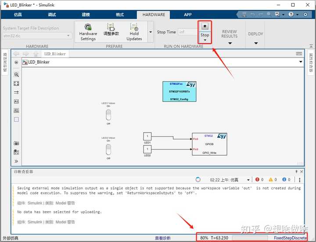Open Diagnostic Viewer three-dot options menu
Image resolution: width=316 pixels, height=242 pixels.
(x=300, y=180)
